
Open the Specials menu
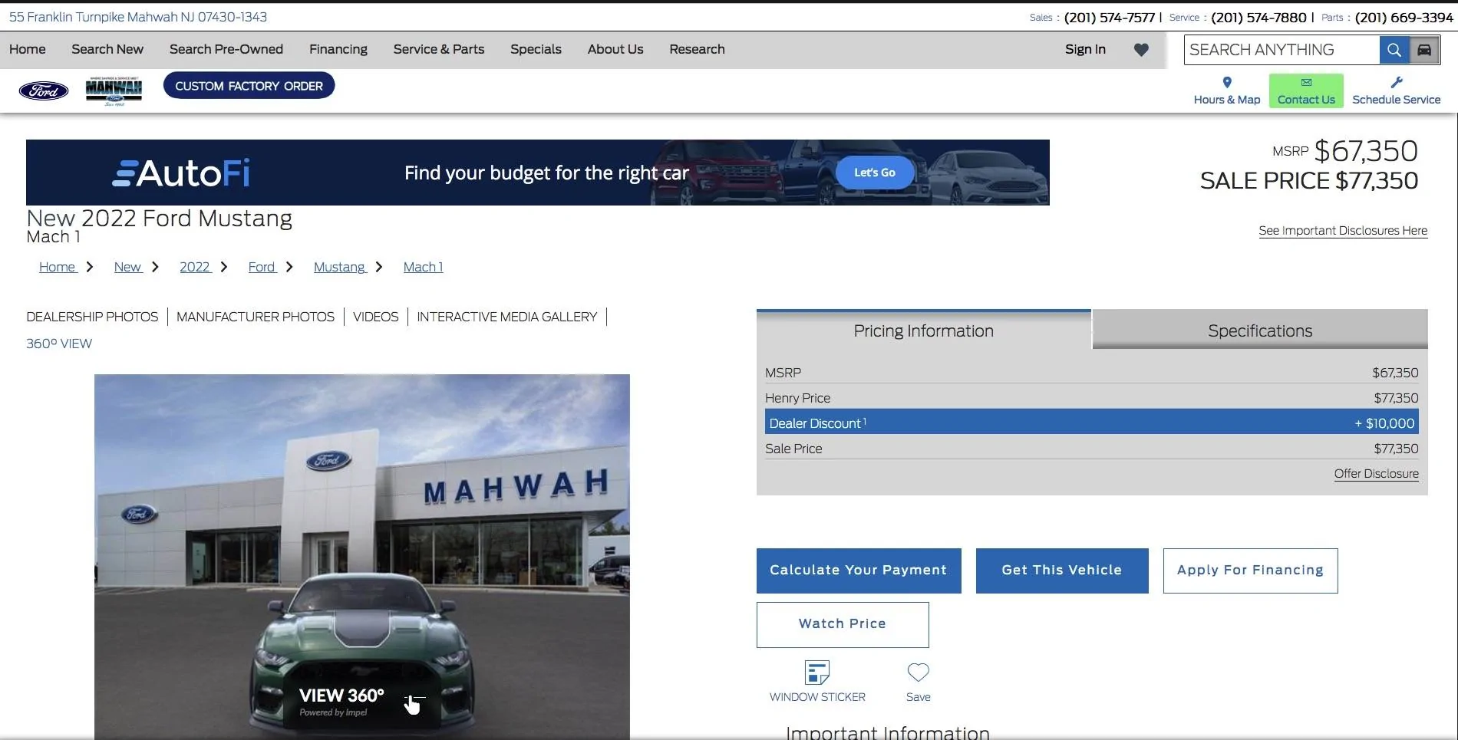click(536, 49)
